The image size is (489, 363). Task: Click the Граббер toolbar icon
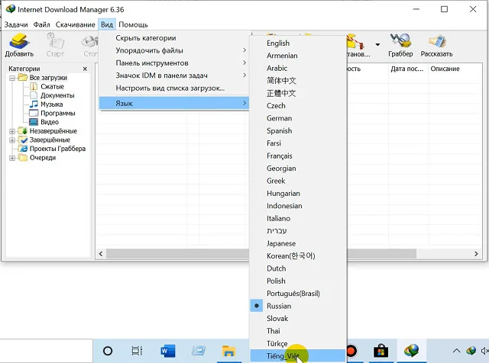click(400, 46)
